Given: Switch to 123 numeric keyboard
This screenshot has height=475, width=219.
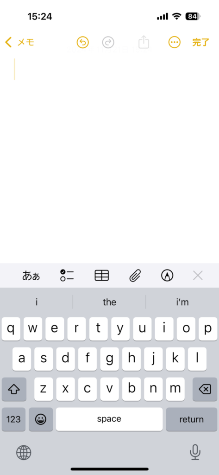Looking at the screenshot, I should pos(13,419).
